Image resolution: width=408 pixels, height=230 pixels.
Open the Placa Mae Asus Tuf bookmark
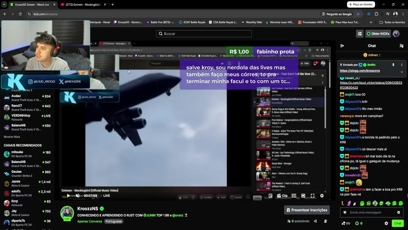point(345,22)
